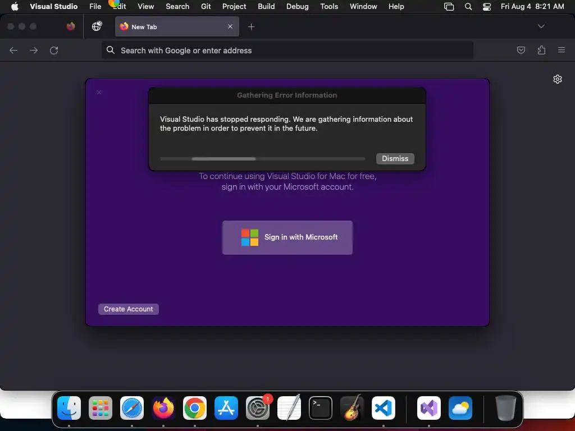Go forward in Firefox
575x431 pixels.
tap(34, 50)
